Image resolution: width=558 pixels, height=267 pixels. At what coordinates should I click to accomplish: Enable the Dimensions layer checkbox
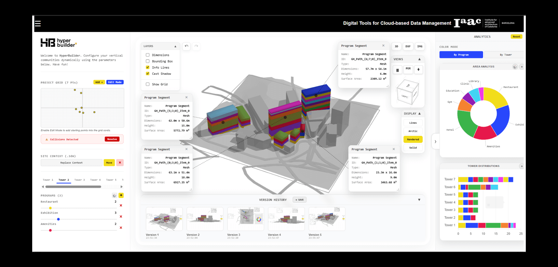[148, 55]
